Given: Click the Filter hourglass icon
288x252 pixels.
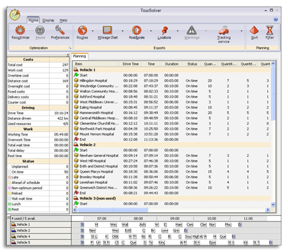Looking at the screenshot, I should [x=270, y=30].
